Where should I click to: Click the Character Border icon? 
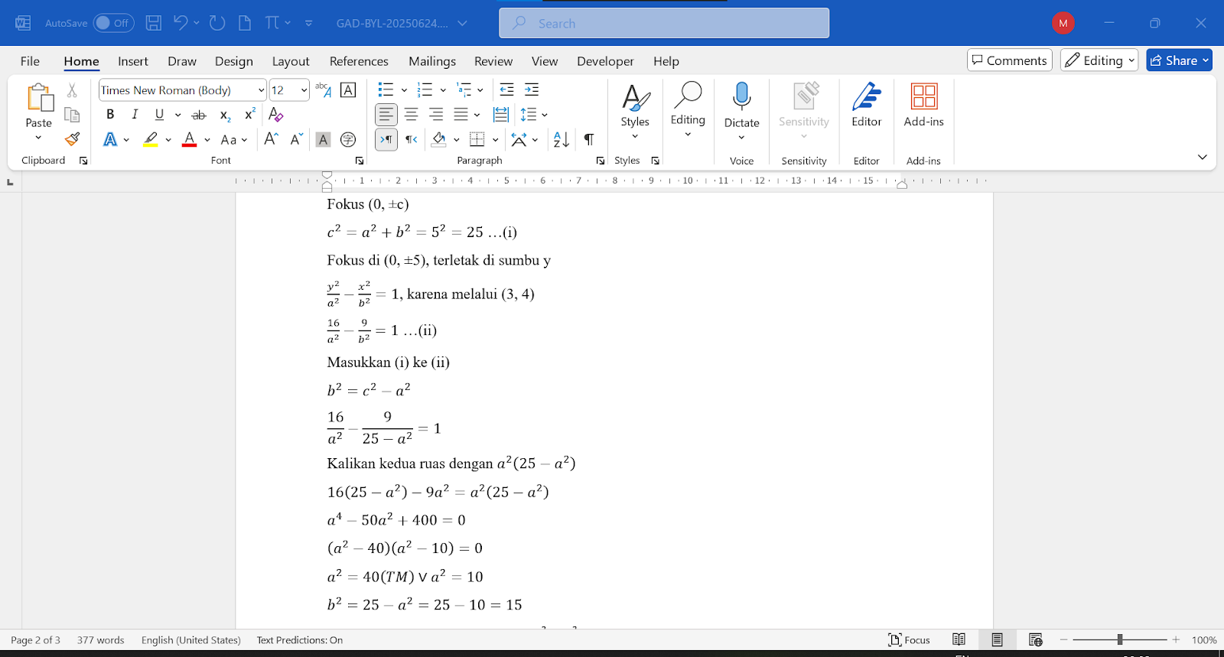348,90
